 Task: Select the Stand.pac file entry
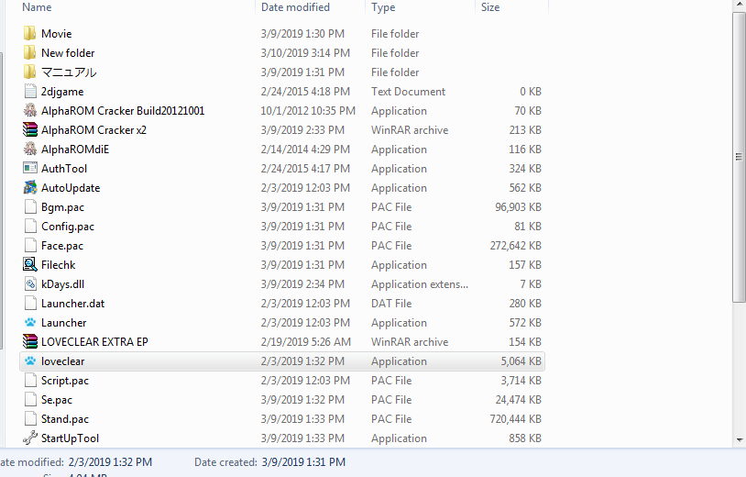(64, 419)
